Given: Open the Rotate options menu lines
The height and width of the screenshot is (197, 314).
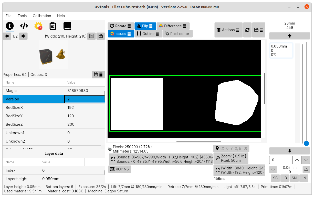Looking at the screenshot, I should (x=129, y=26).
